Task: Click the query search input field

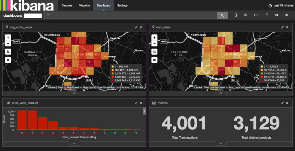Action: pos(131,16)
